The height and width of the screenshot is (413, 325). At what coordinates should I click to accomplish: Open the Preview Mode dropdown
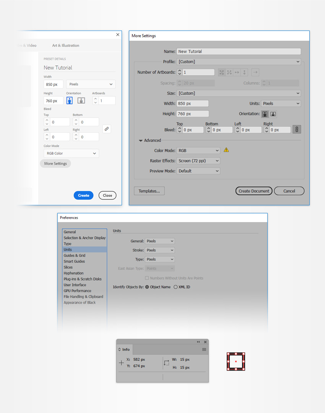tap(198, 171)
